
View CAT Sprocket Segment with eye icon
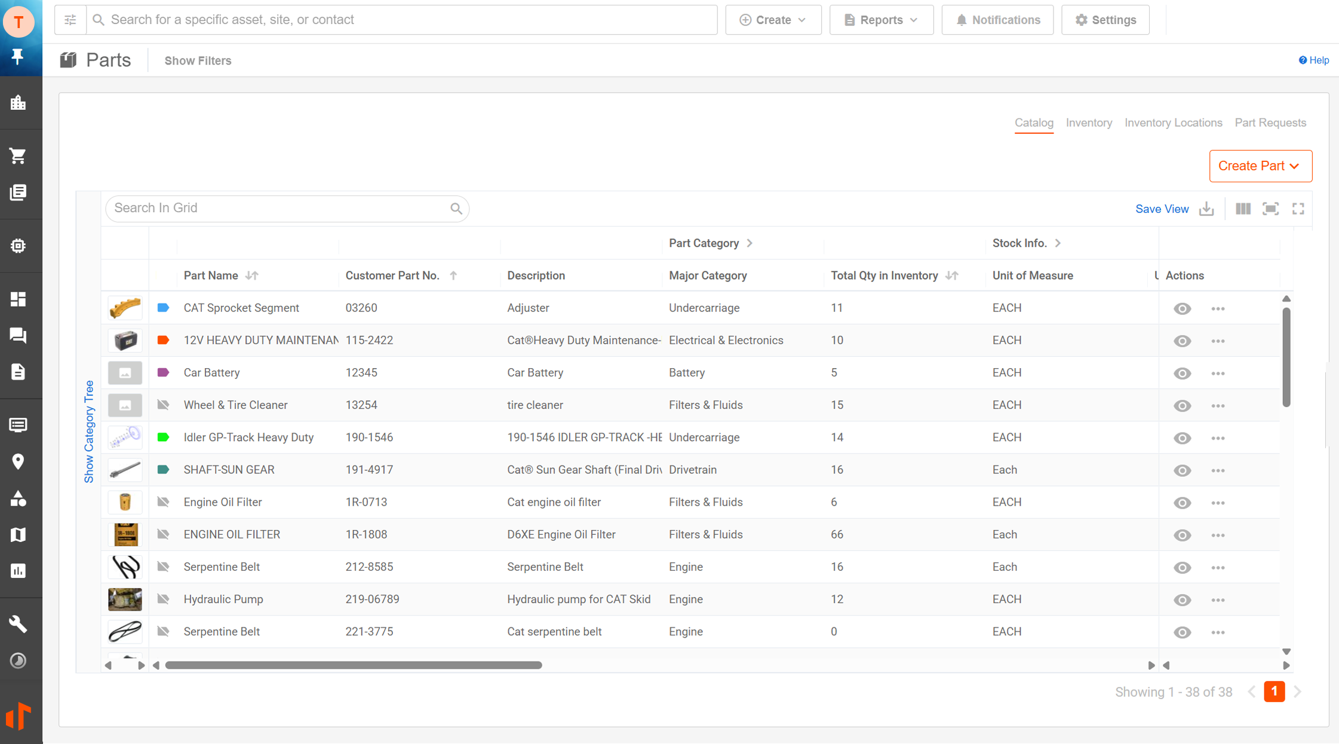1182,308
